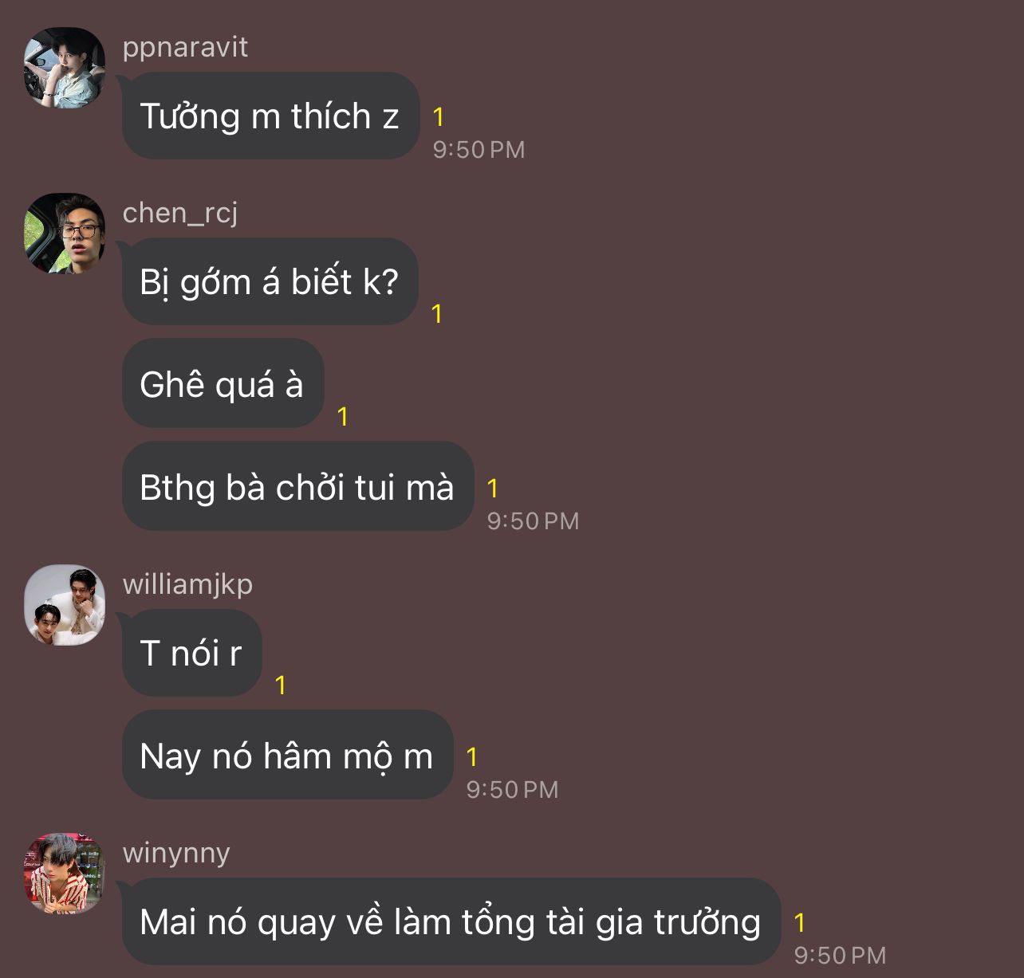Click the chen_rcj username label
The image size is (1024, 978).
180,213
